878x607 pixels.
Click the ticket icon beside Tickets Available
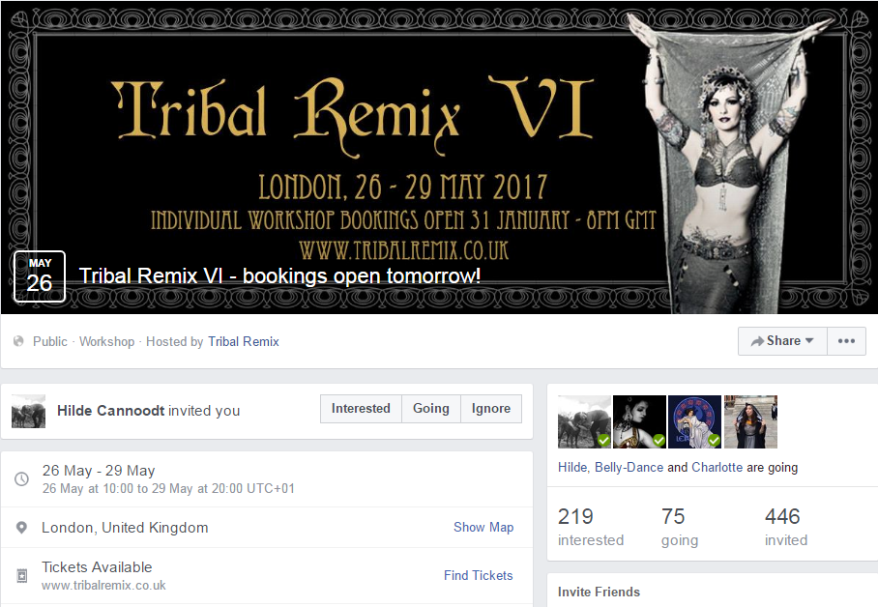point(22,575)
